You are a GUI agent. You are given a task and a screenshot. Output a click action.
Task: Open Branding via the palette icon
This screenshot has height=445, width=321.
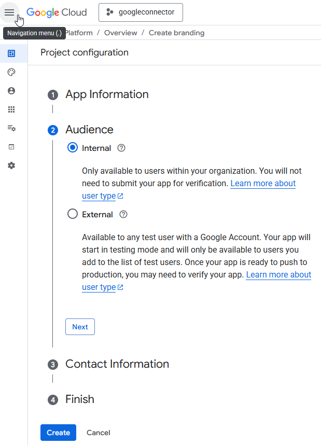click(x=11, y=72)
